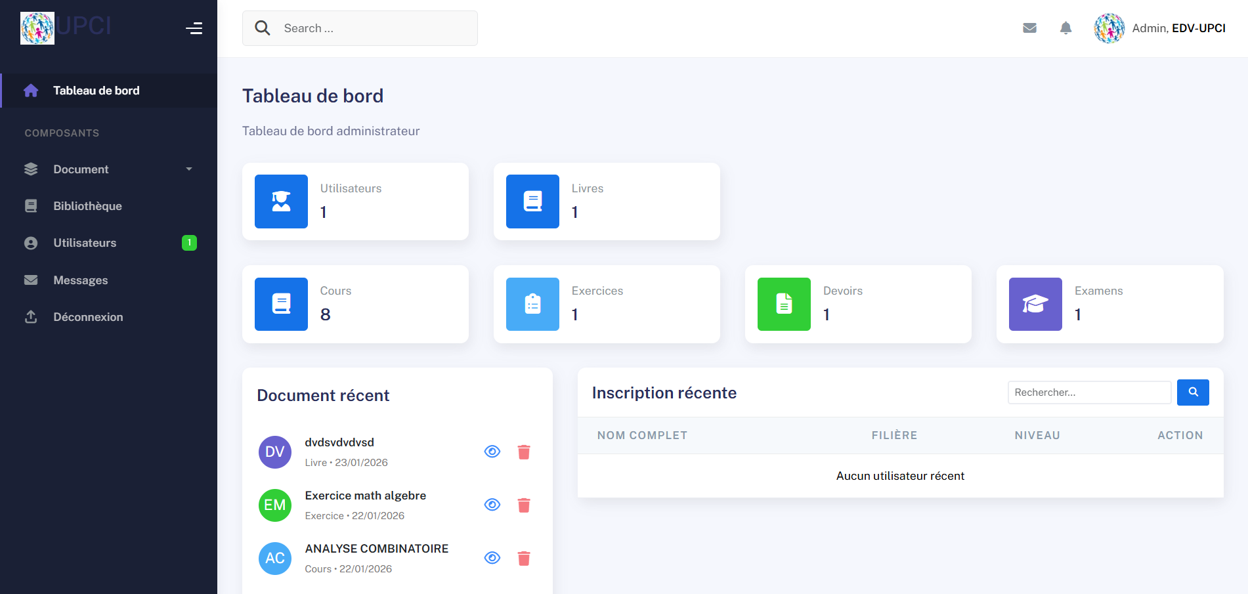Click inside the Rechercher search field
The image size is (1248, 594).
coord(1089,392)
